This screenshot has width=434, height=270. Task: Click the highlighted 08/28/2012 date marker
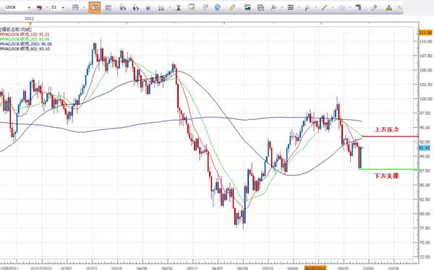coord(315,268)
